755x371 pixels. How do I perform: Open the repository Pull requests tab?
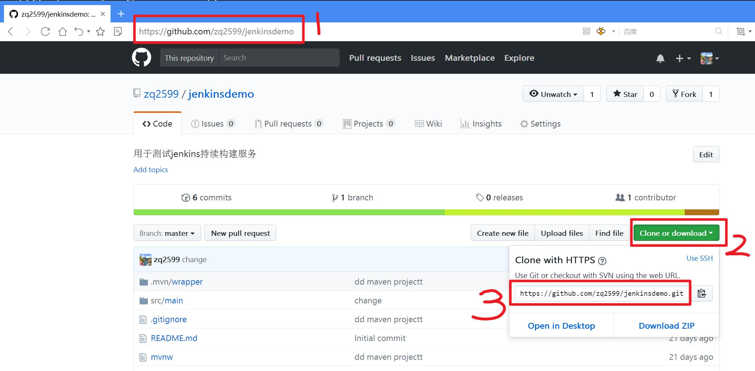point(289,124)
